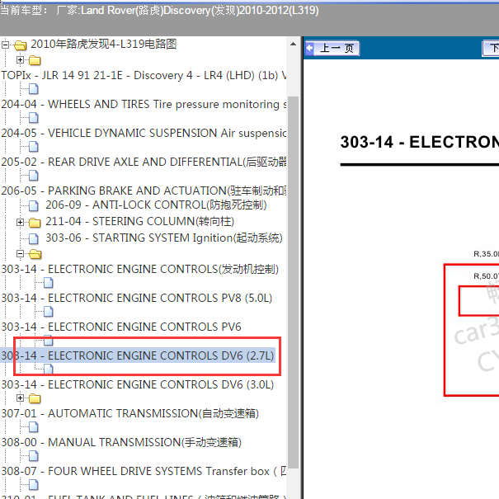Open the document icon under the PV6 row

49,340
